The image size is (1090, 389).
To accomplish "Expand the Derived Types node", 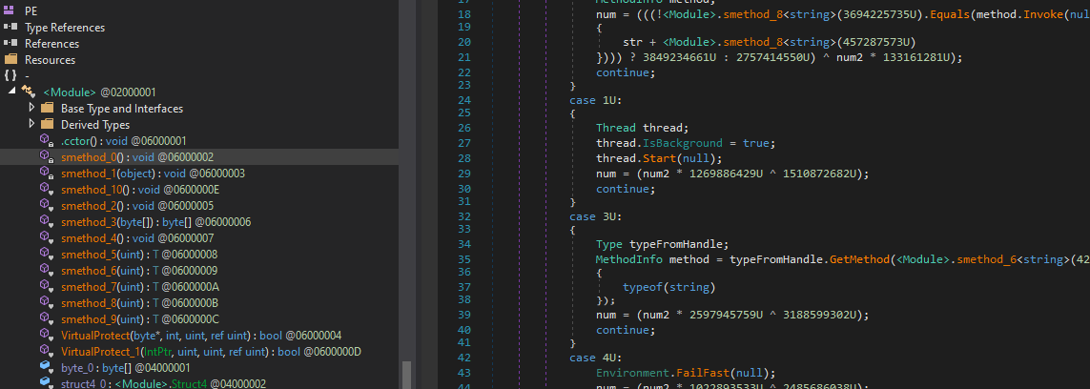I will pos(31,124).
